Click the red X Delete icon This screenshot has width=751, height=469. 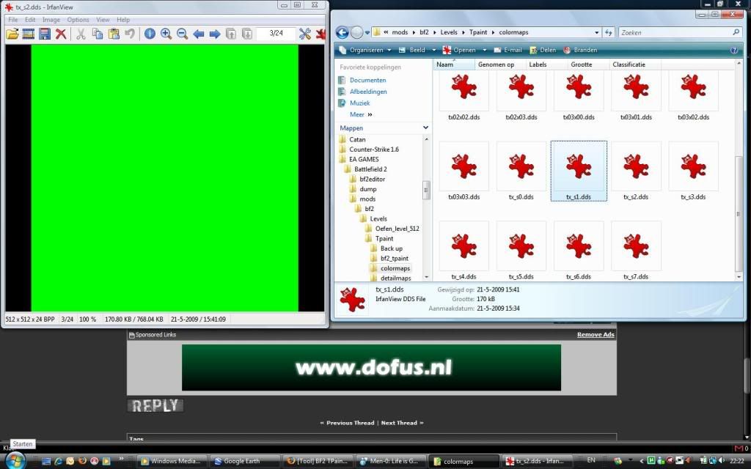62,34
